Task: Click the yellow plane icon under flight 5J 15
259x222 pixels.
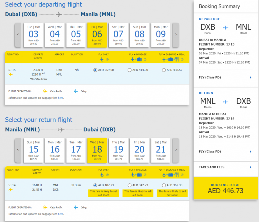Action: pyautogui.click(x=11, y=74)
